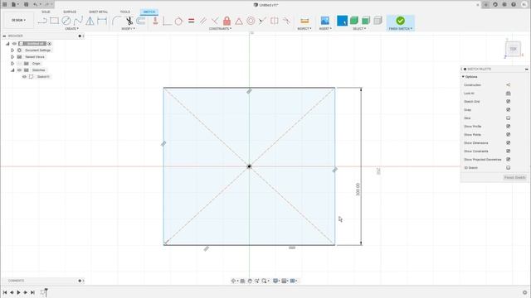Select the Circle sketch tool
This screenshot has width=531, height=298.
coord(66,21)
